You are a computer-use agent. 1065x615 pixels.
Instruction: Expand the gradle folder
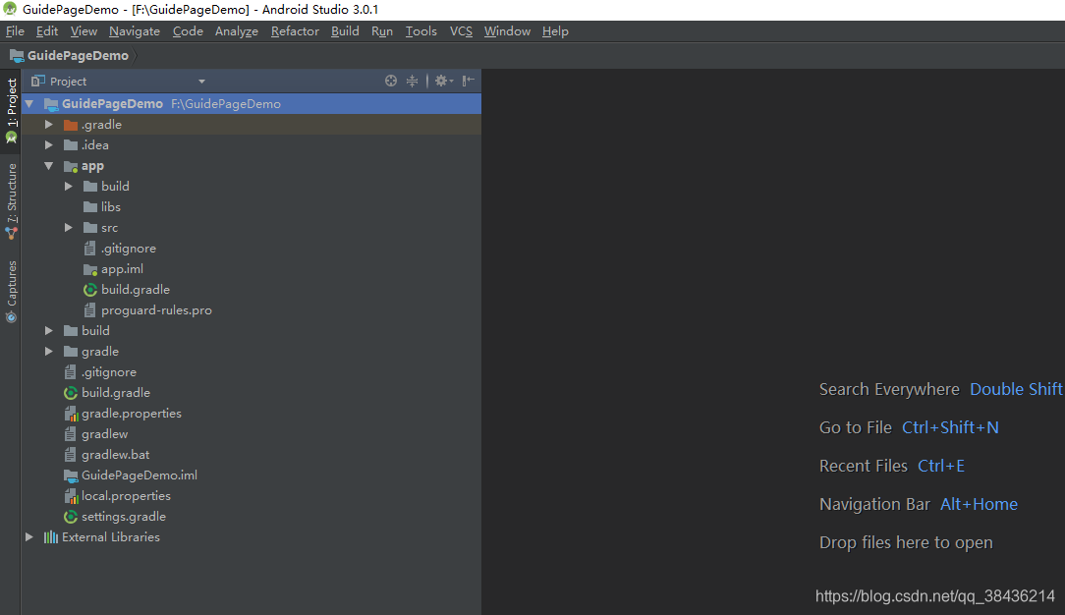49,351
